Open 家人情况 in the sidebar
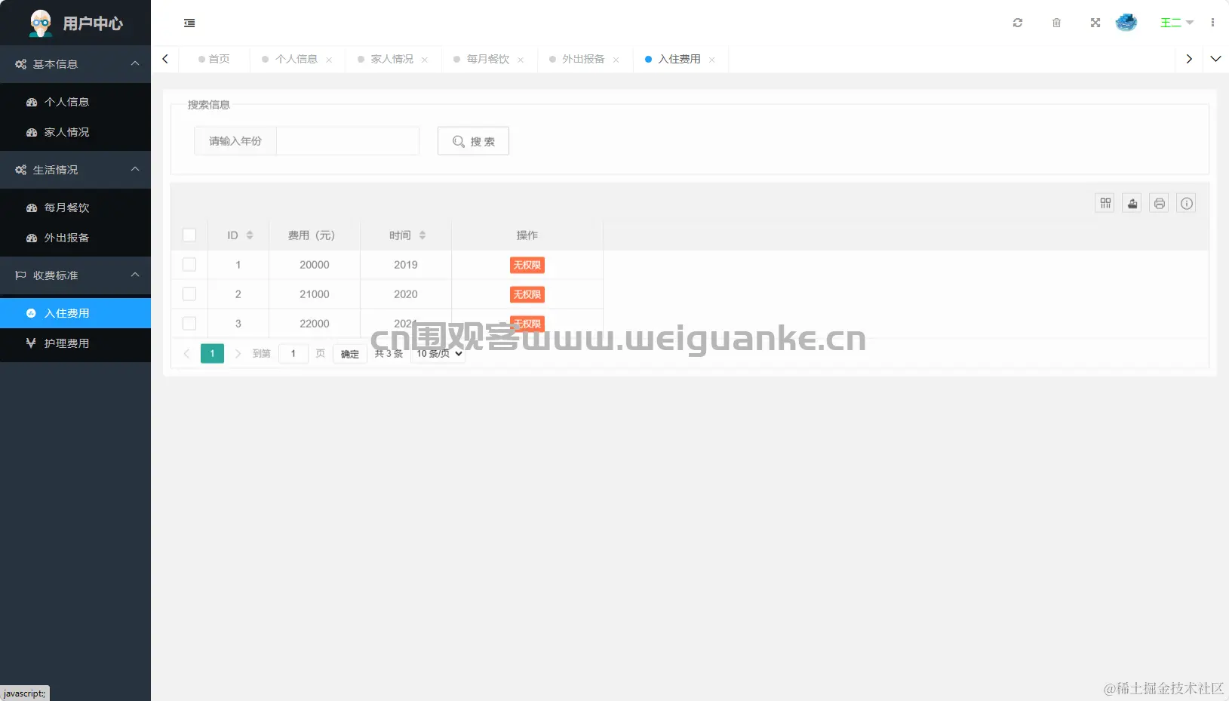This screenshot has width=1229, height=701. tap(75, 132)
